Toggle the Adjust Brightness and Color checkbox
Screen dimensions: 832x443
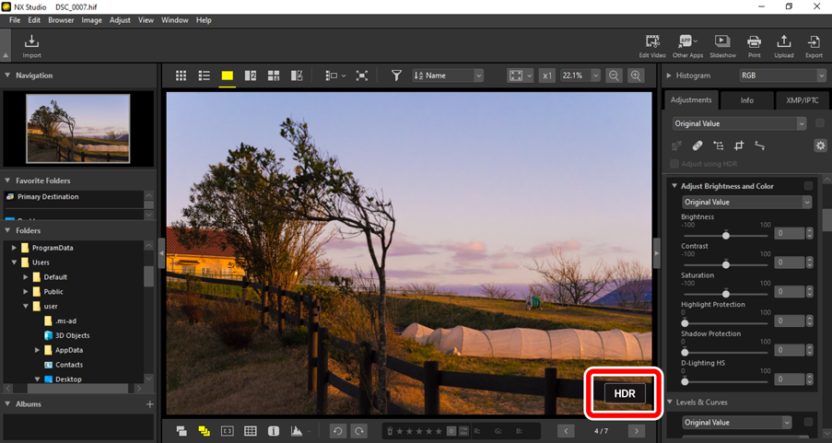tap(808, 186)
